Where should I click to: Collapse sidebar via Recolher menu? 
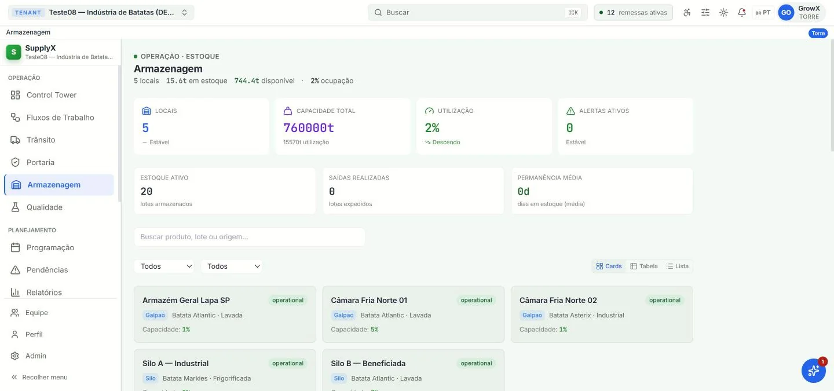(x=39, y=377)
